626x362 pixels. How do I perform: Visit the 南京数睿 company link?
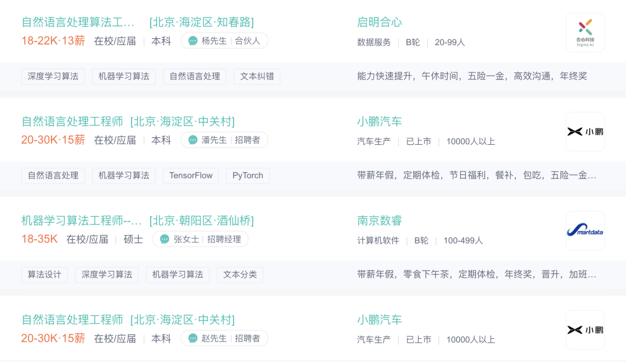click(380, 220)
